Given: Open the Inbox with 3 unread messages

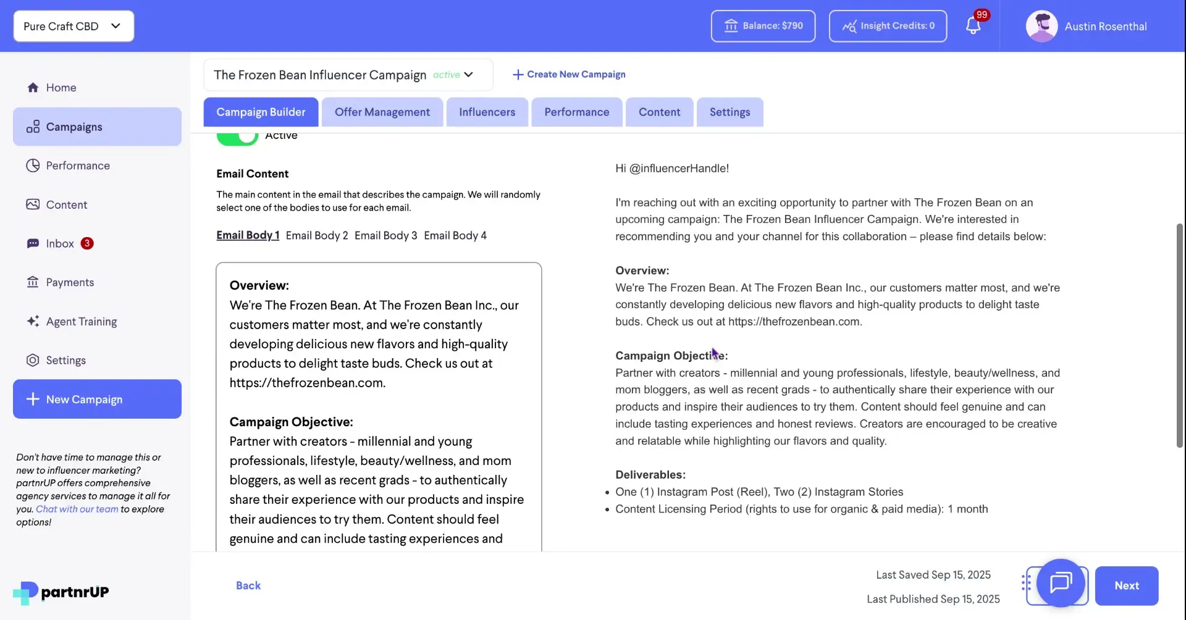Looking at the screenshot, I should click(x=61, y=243).
